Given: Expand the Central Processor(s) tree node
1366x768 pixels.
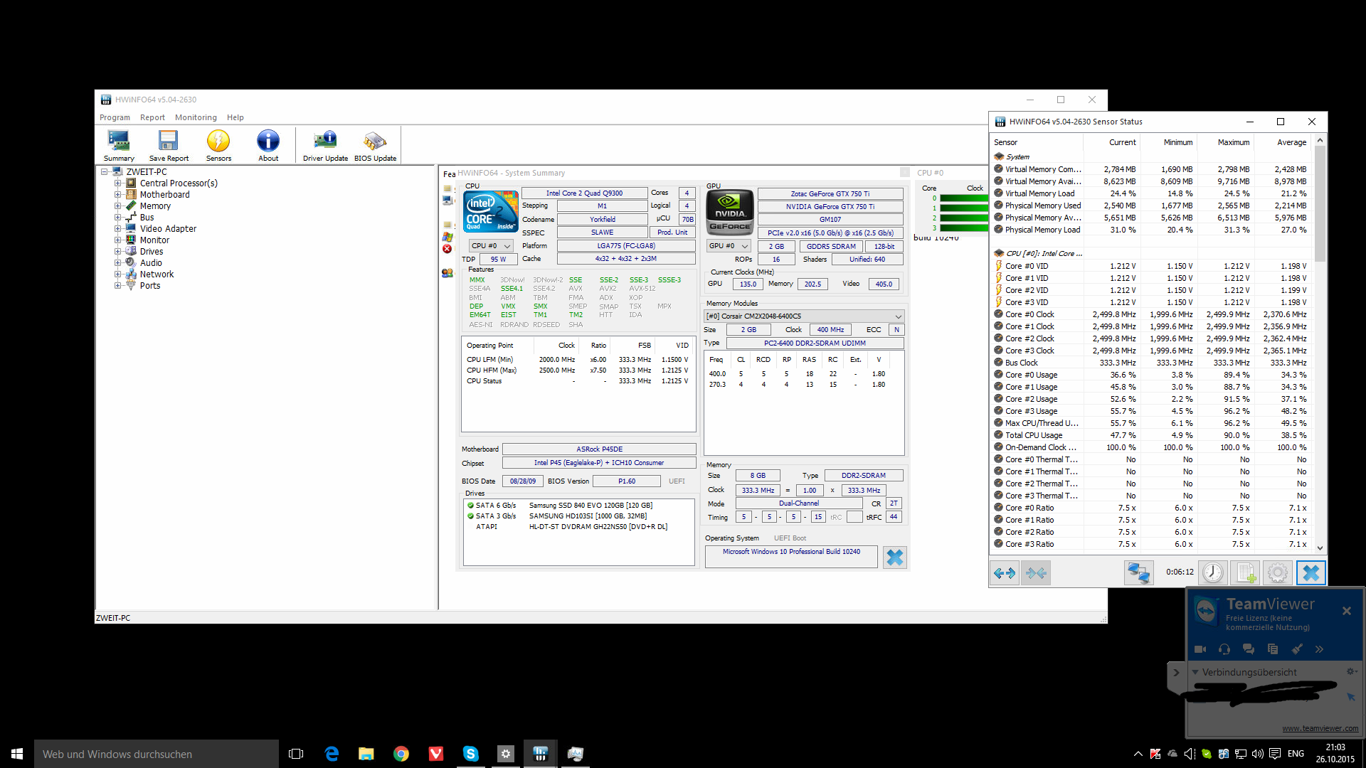Looking at the screenshot, I should [117, 183].
